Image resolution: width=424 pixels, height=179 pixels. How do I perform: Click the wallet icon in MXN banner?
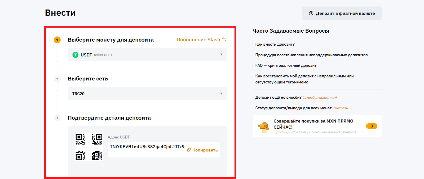(264, 126)
